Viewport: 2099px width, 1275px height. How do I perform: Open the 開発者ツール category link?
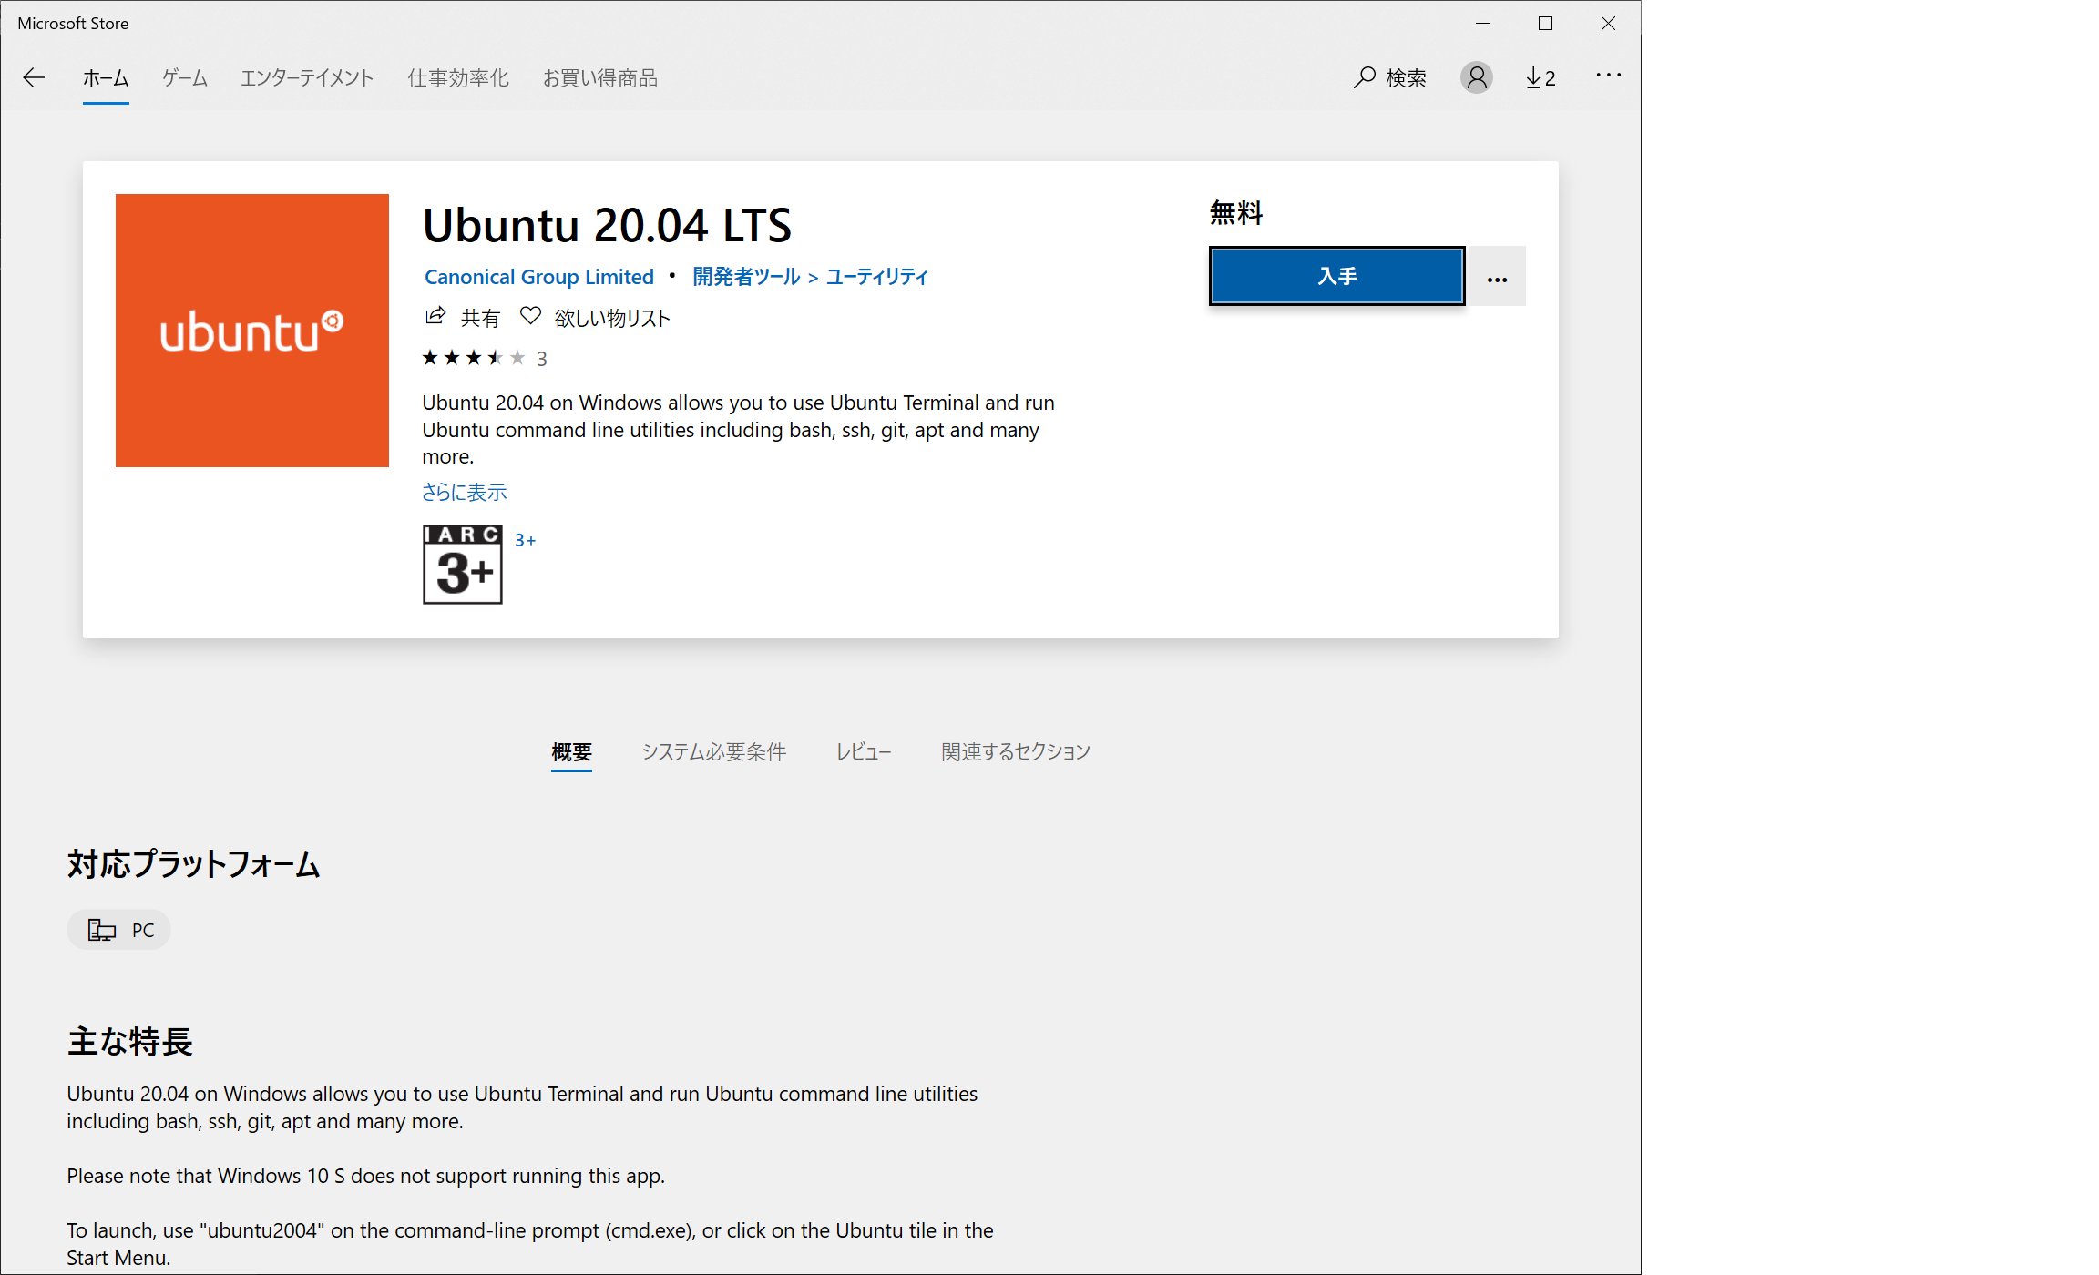tap(746, 277)
